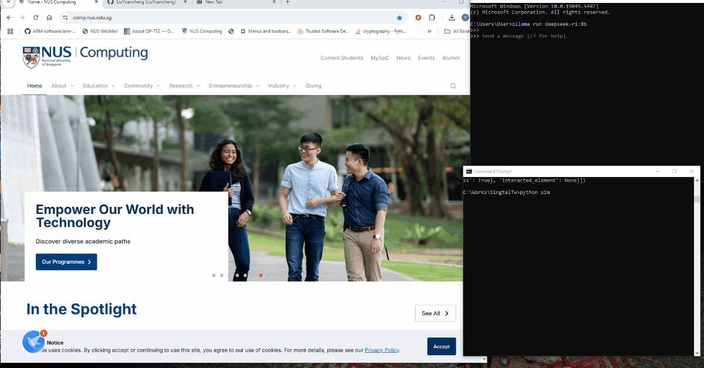Open the Giving menu item
Image resolution: width=704 pixels, height=368 pixels.
click(314, 86)
